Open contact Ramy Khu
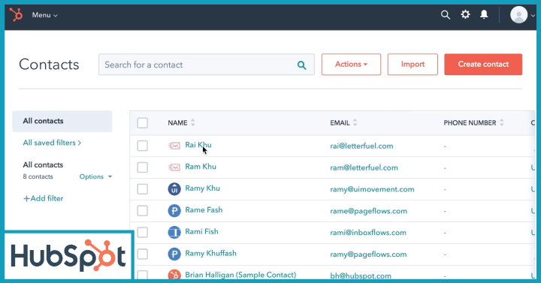 point(202,188)
